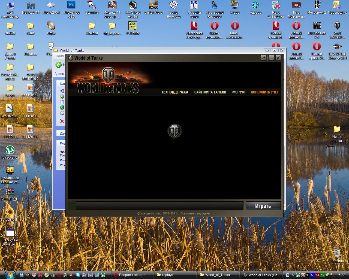This screenshot has height=279, width=349.
Task: Select the AP Guitar Tuner desktop icon
Action: (194, 10)
